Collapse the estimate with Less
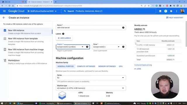 138,69
